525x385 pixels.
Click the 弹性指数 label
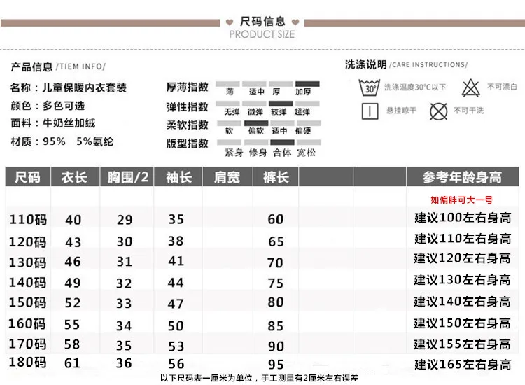pos(188,107)
